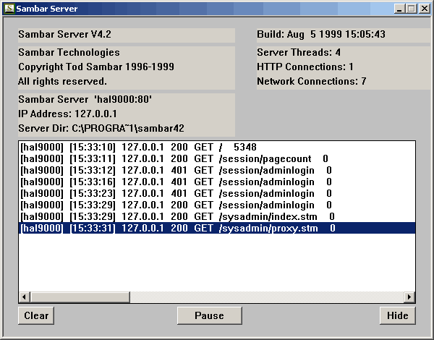This screenshot has width=434, height=340.
Task: Click the IP Address: 127.0.0.1 text
Action: click(67, 114)
